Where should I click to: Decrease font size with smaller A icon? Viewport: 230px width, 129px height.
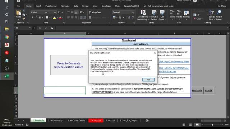tap(62, 13)
